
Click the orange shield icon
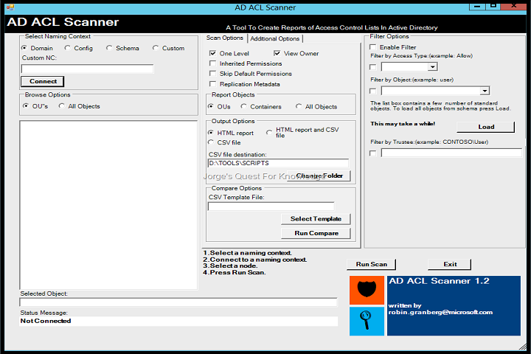click(x=366, y=291)
